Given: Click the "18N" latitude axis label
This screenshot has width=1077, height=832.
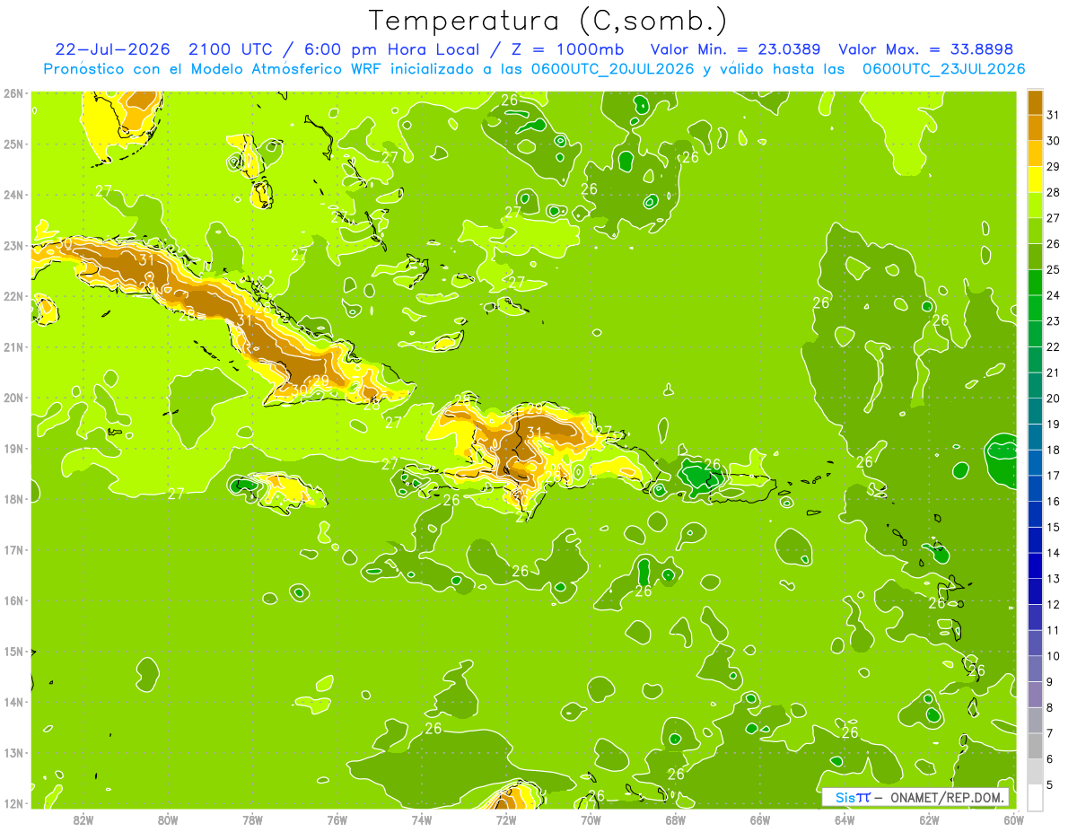Looking at the screenshot, I should click(13, 499).
